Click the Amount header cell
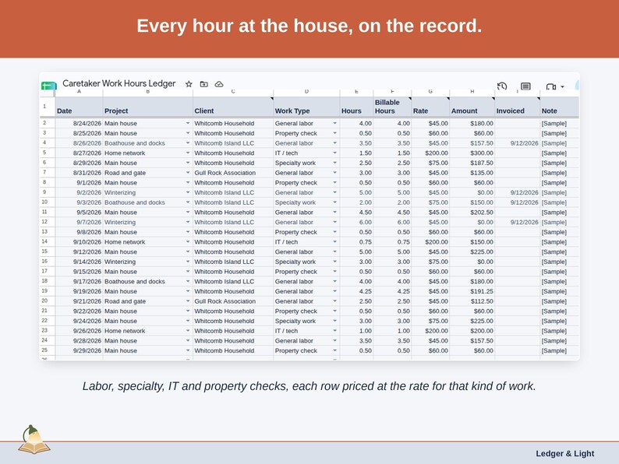The width and height of the screenshot is (619, 464). tap(472, 107)
